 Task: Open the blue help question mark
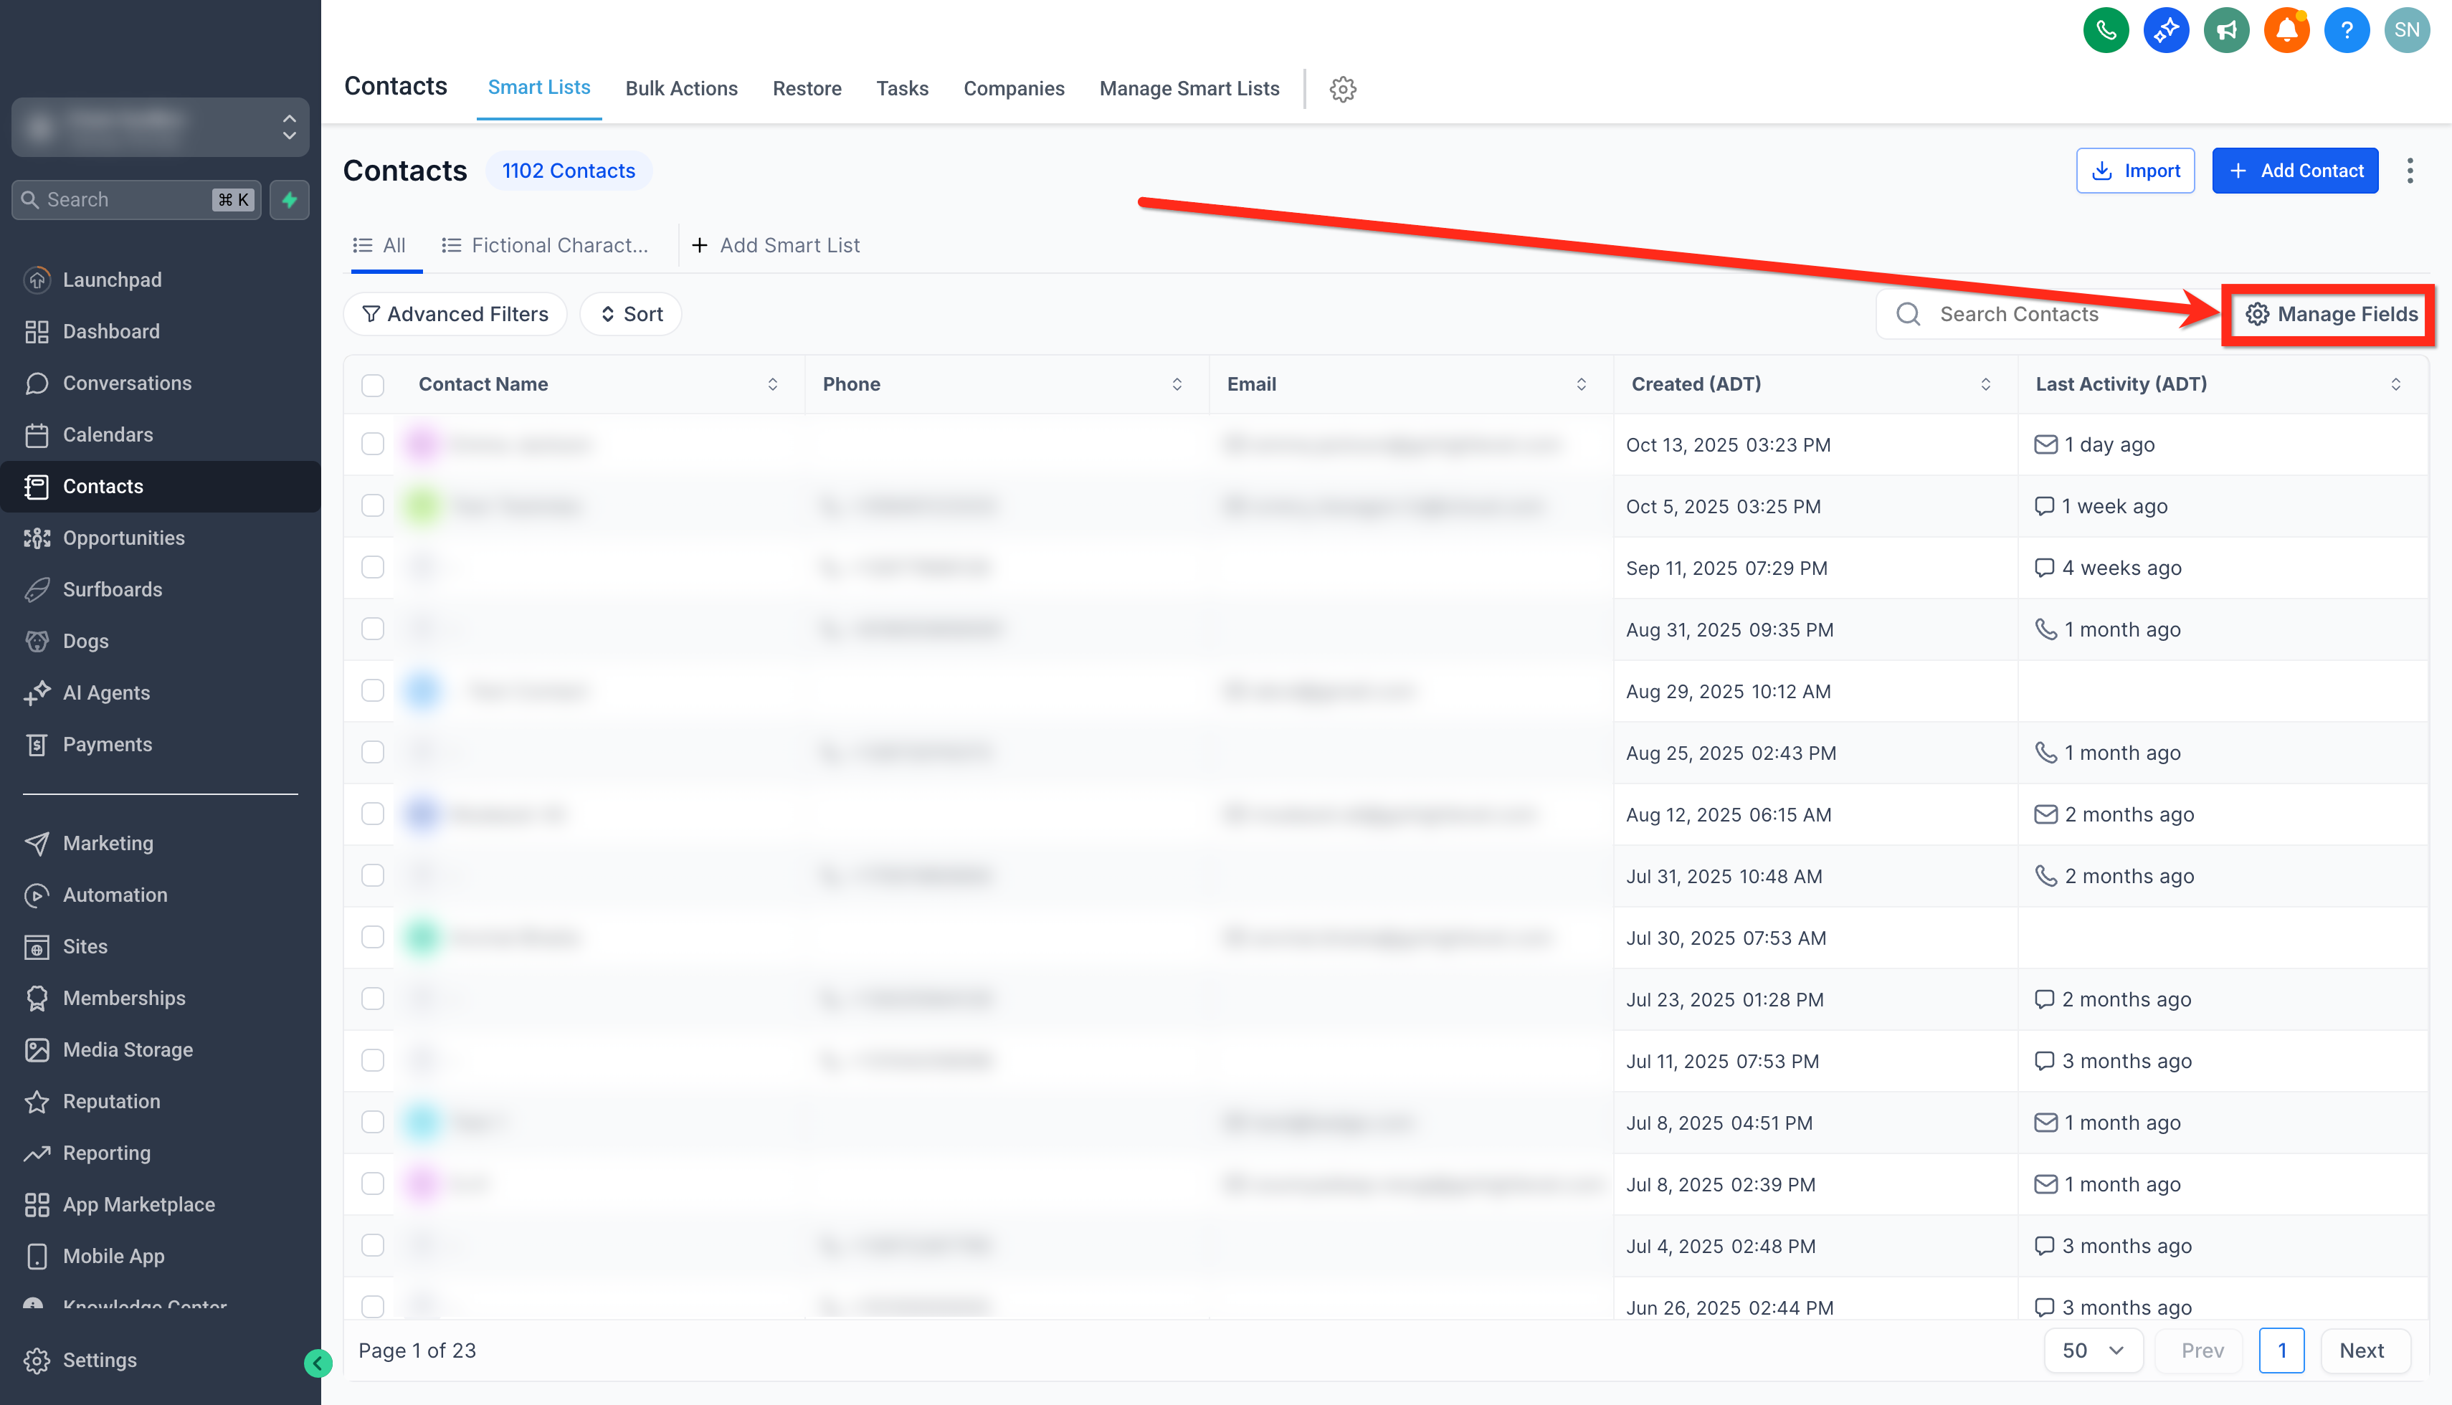click(2346, 31)
